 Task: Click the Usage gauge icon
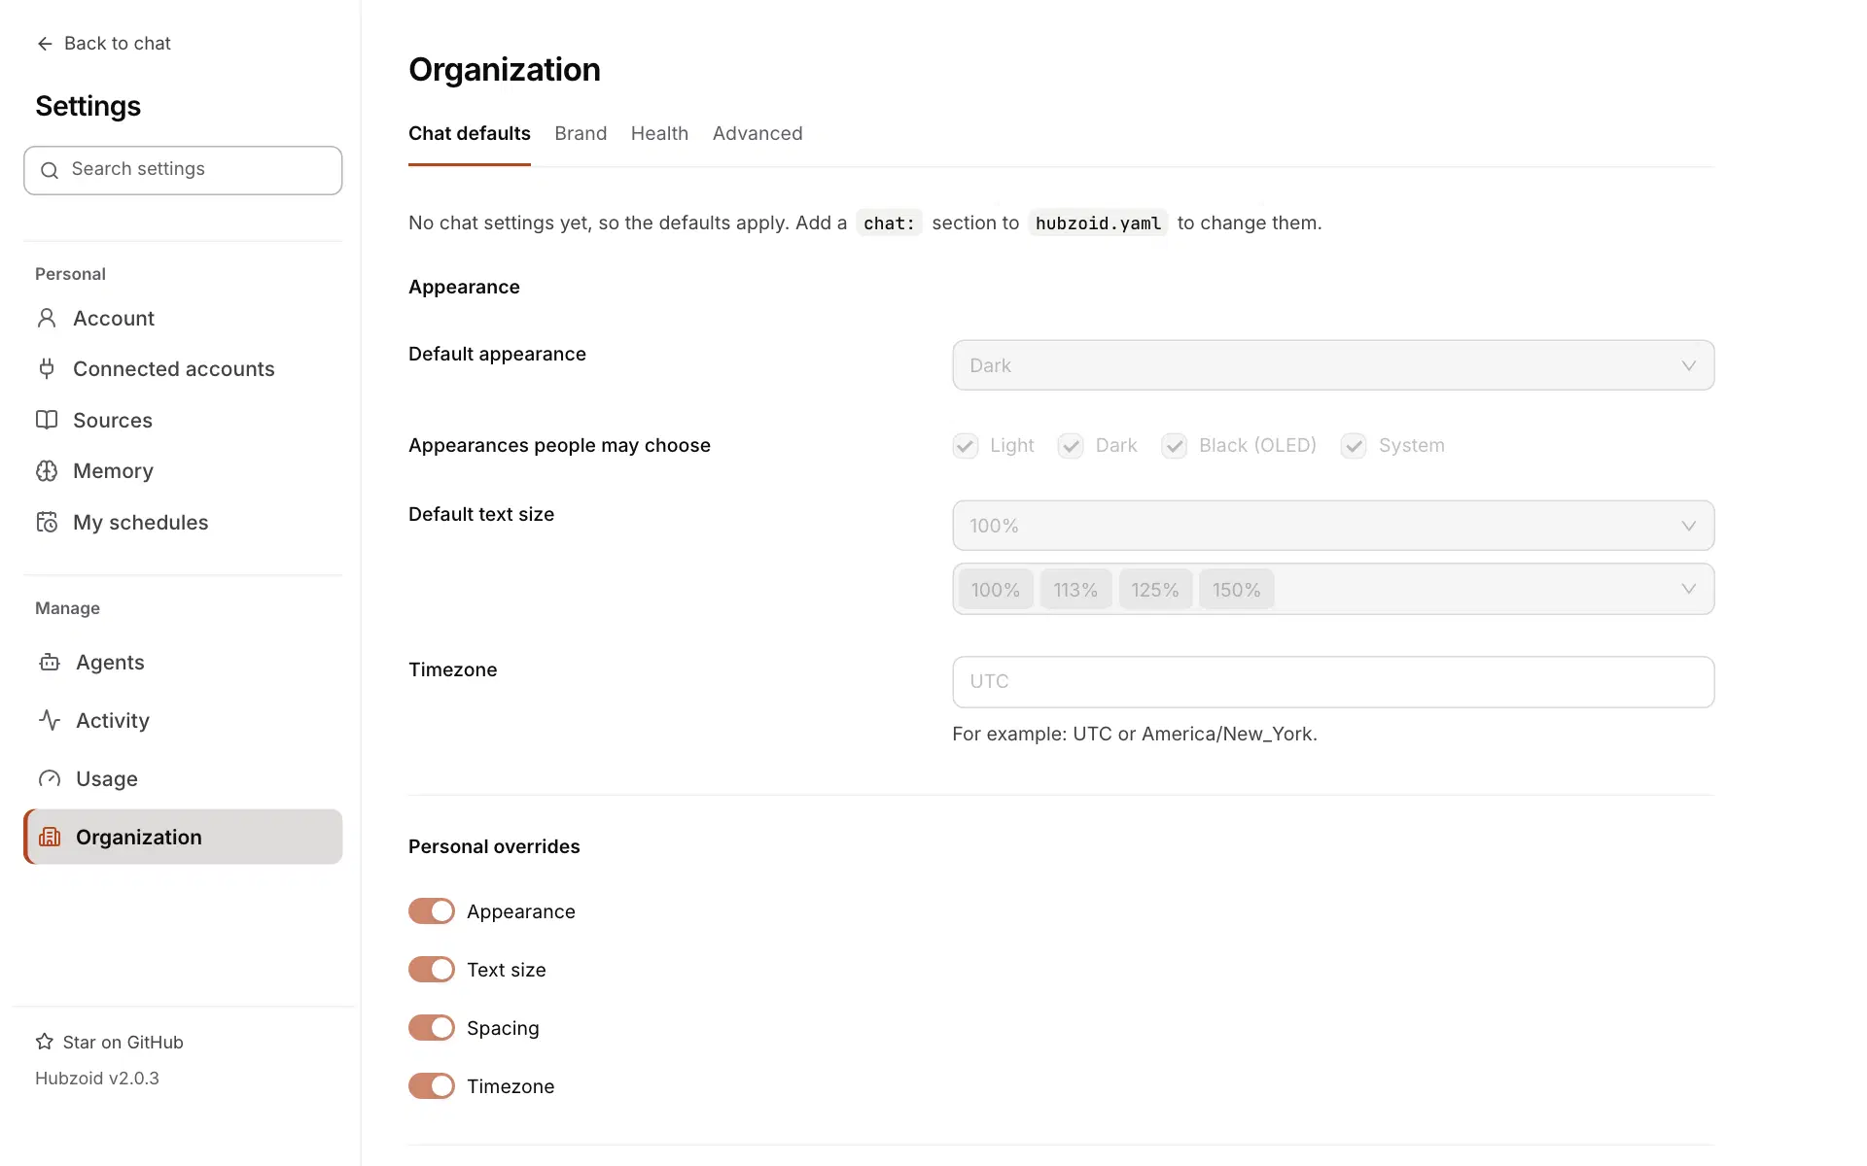tap(50, 778)
